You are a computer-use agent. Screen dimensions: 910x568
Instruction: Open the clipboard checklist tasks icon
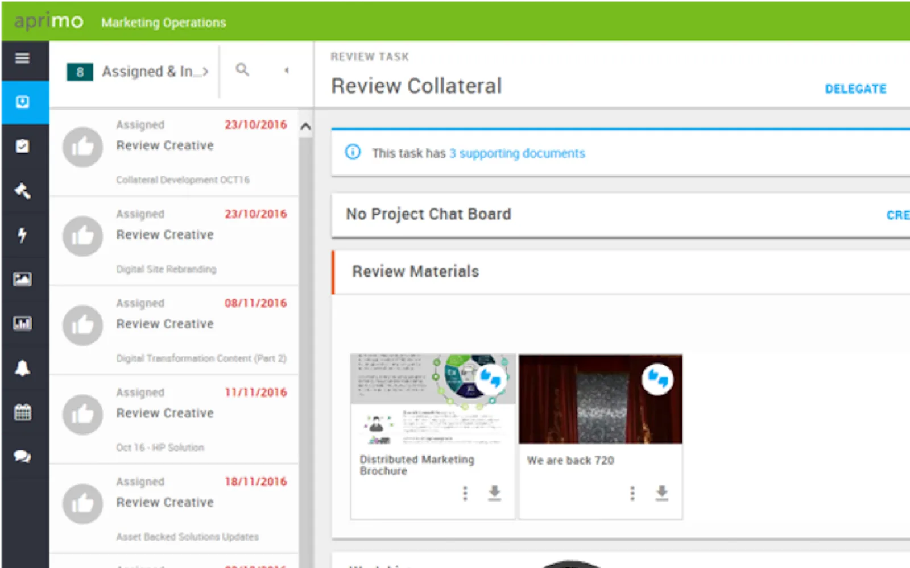(x=22, y=146)
